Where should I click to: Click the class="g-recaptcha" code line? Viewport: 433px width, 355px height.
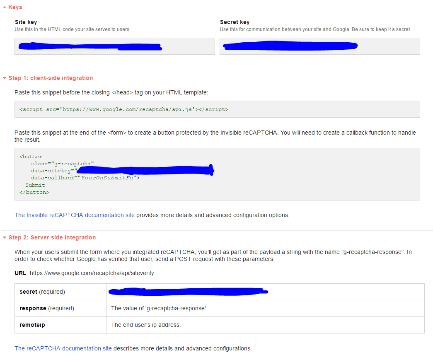click(x=63, y=164)
